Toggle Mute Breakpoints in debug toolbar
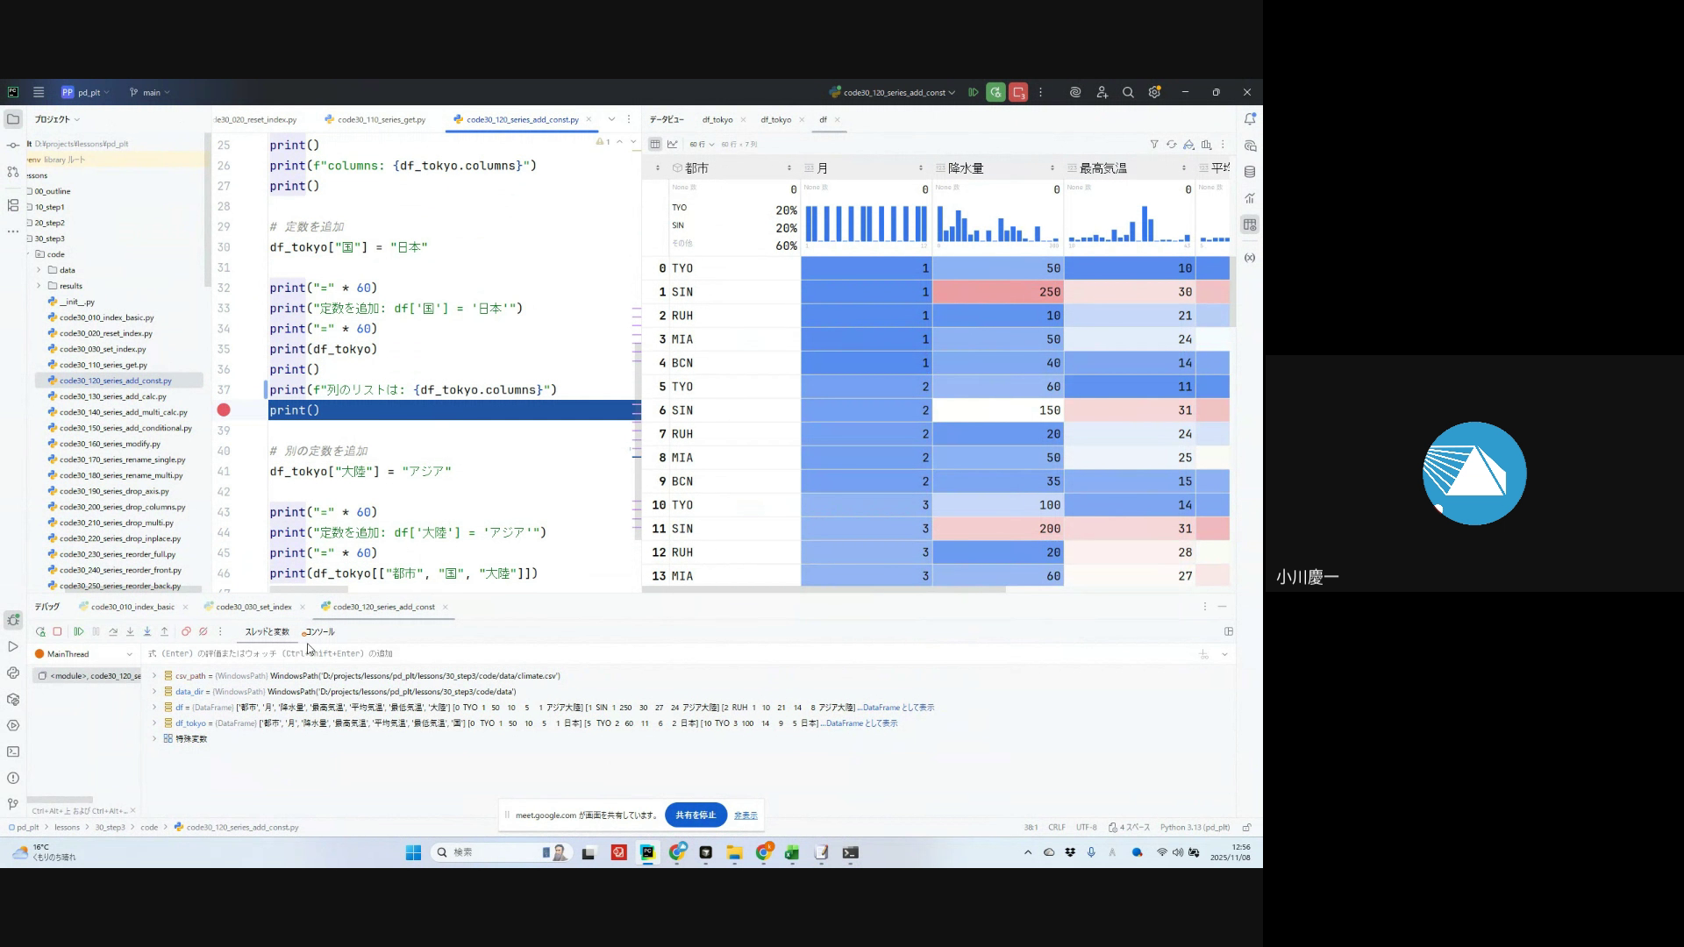 click(x=203, y=631)
